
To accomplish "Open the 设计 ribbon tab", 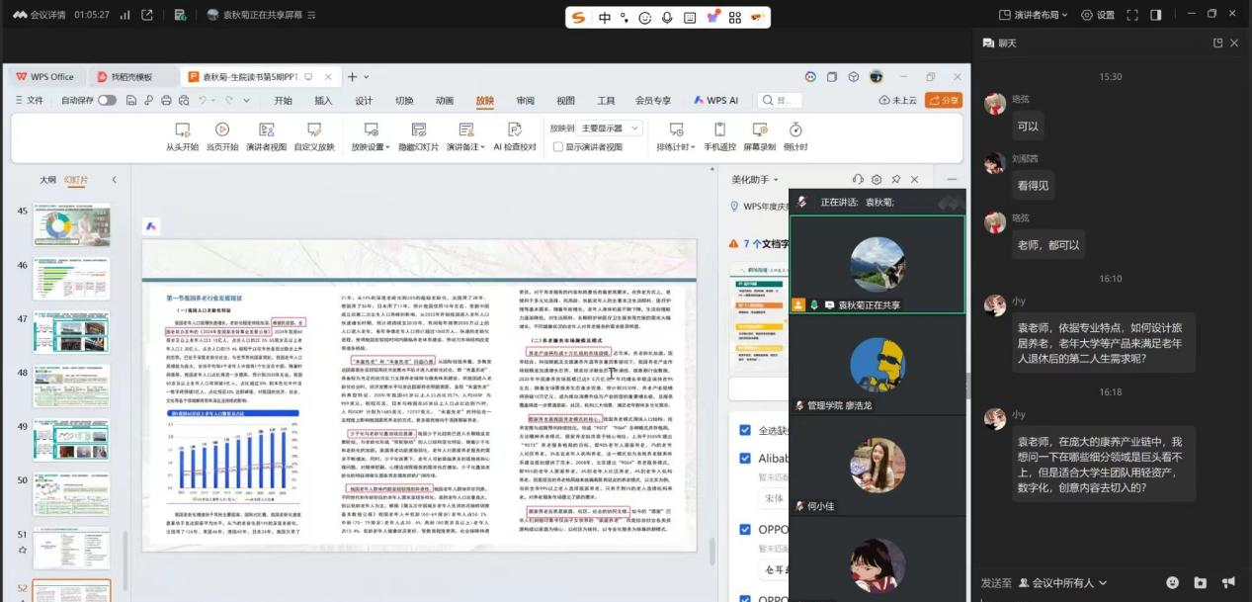I will click(x=364, y=101).
